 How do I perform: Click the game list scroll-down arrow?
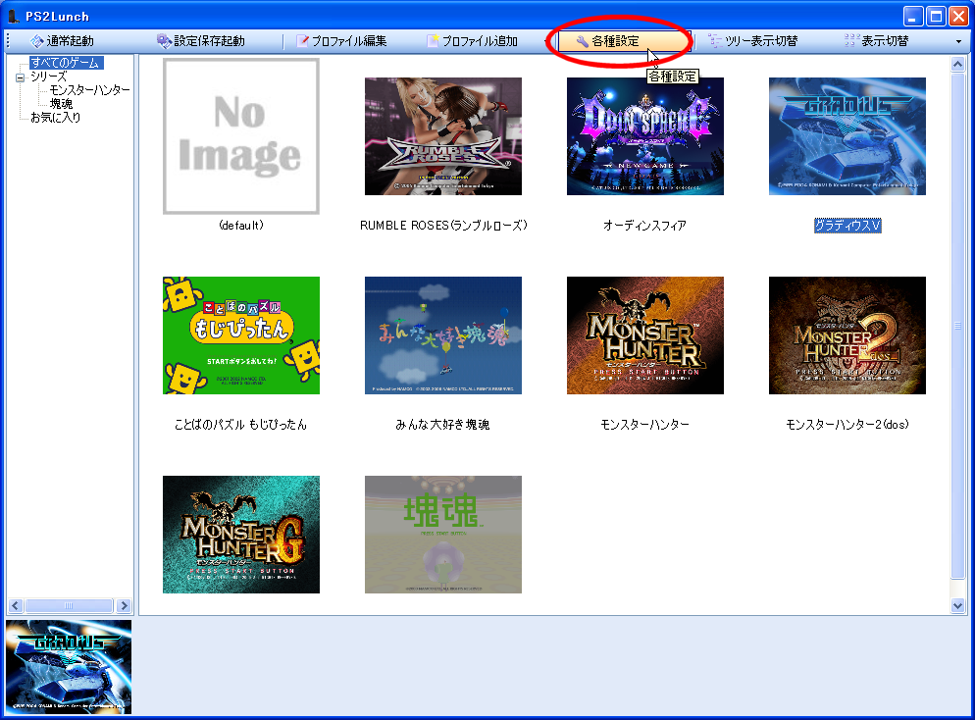coord(957,605)
